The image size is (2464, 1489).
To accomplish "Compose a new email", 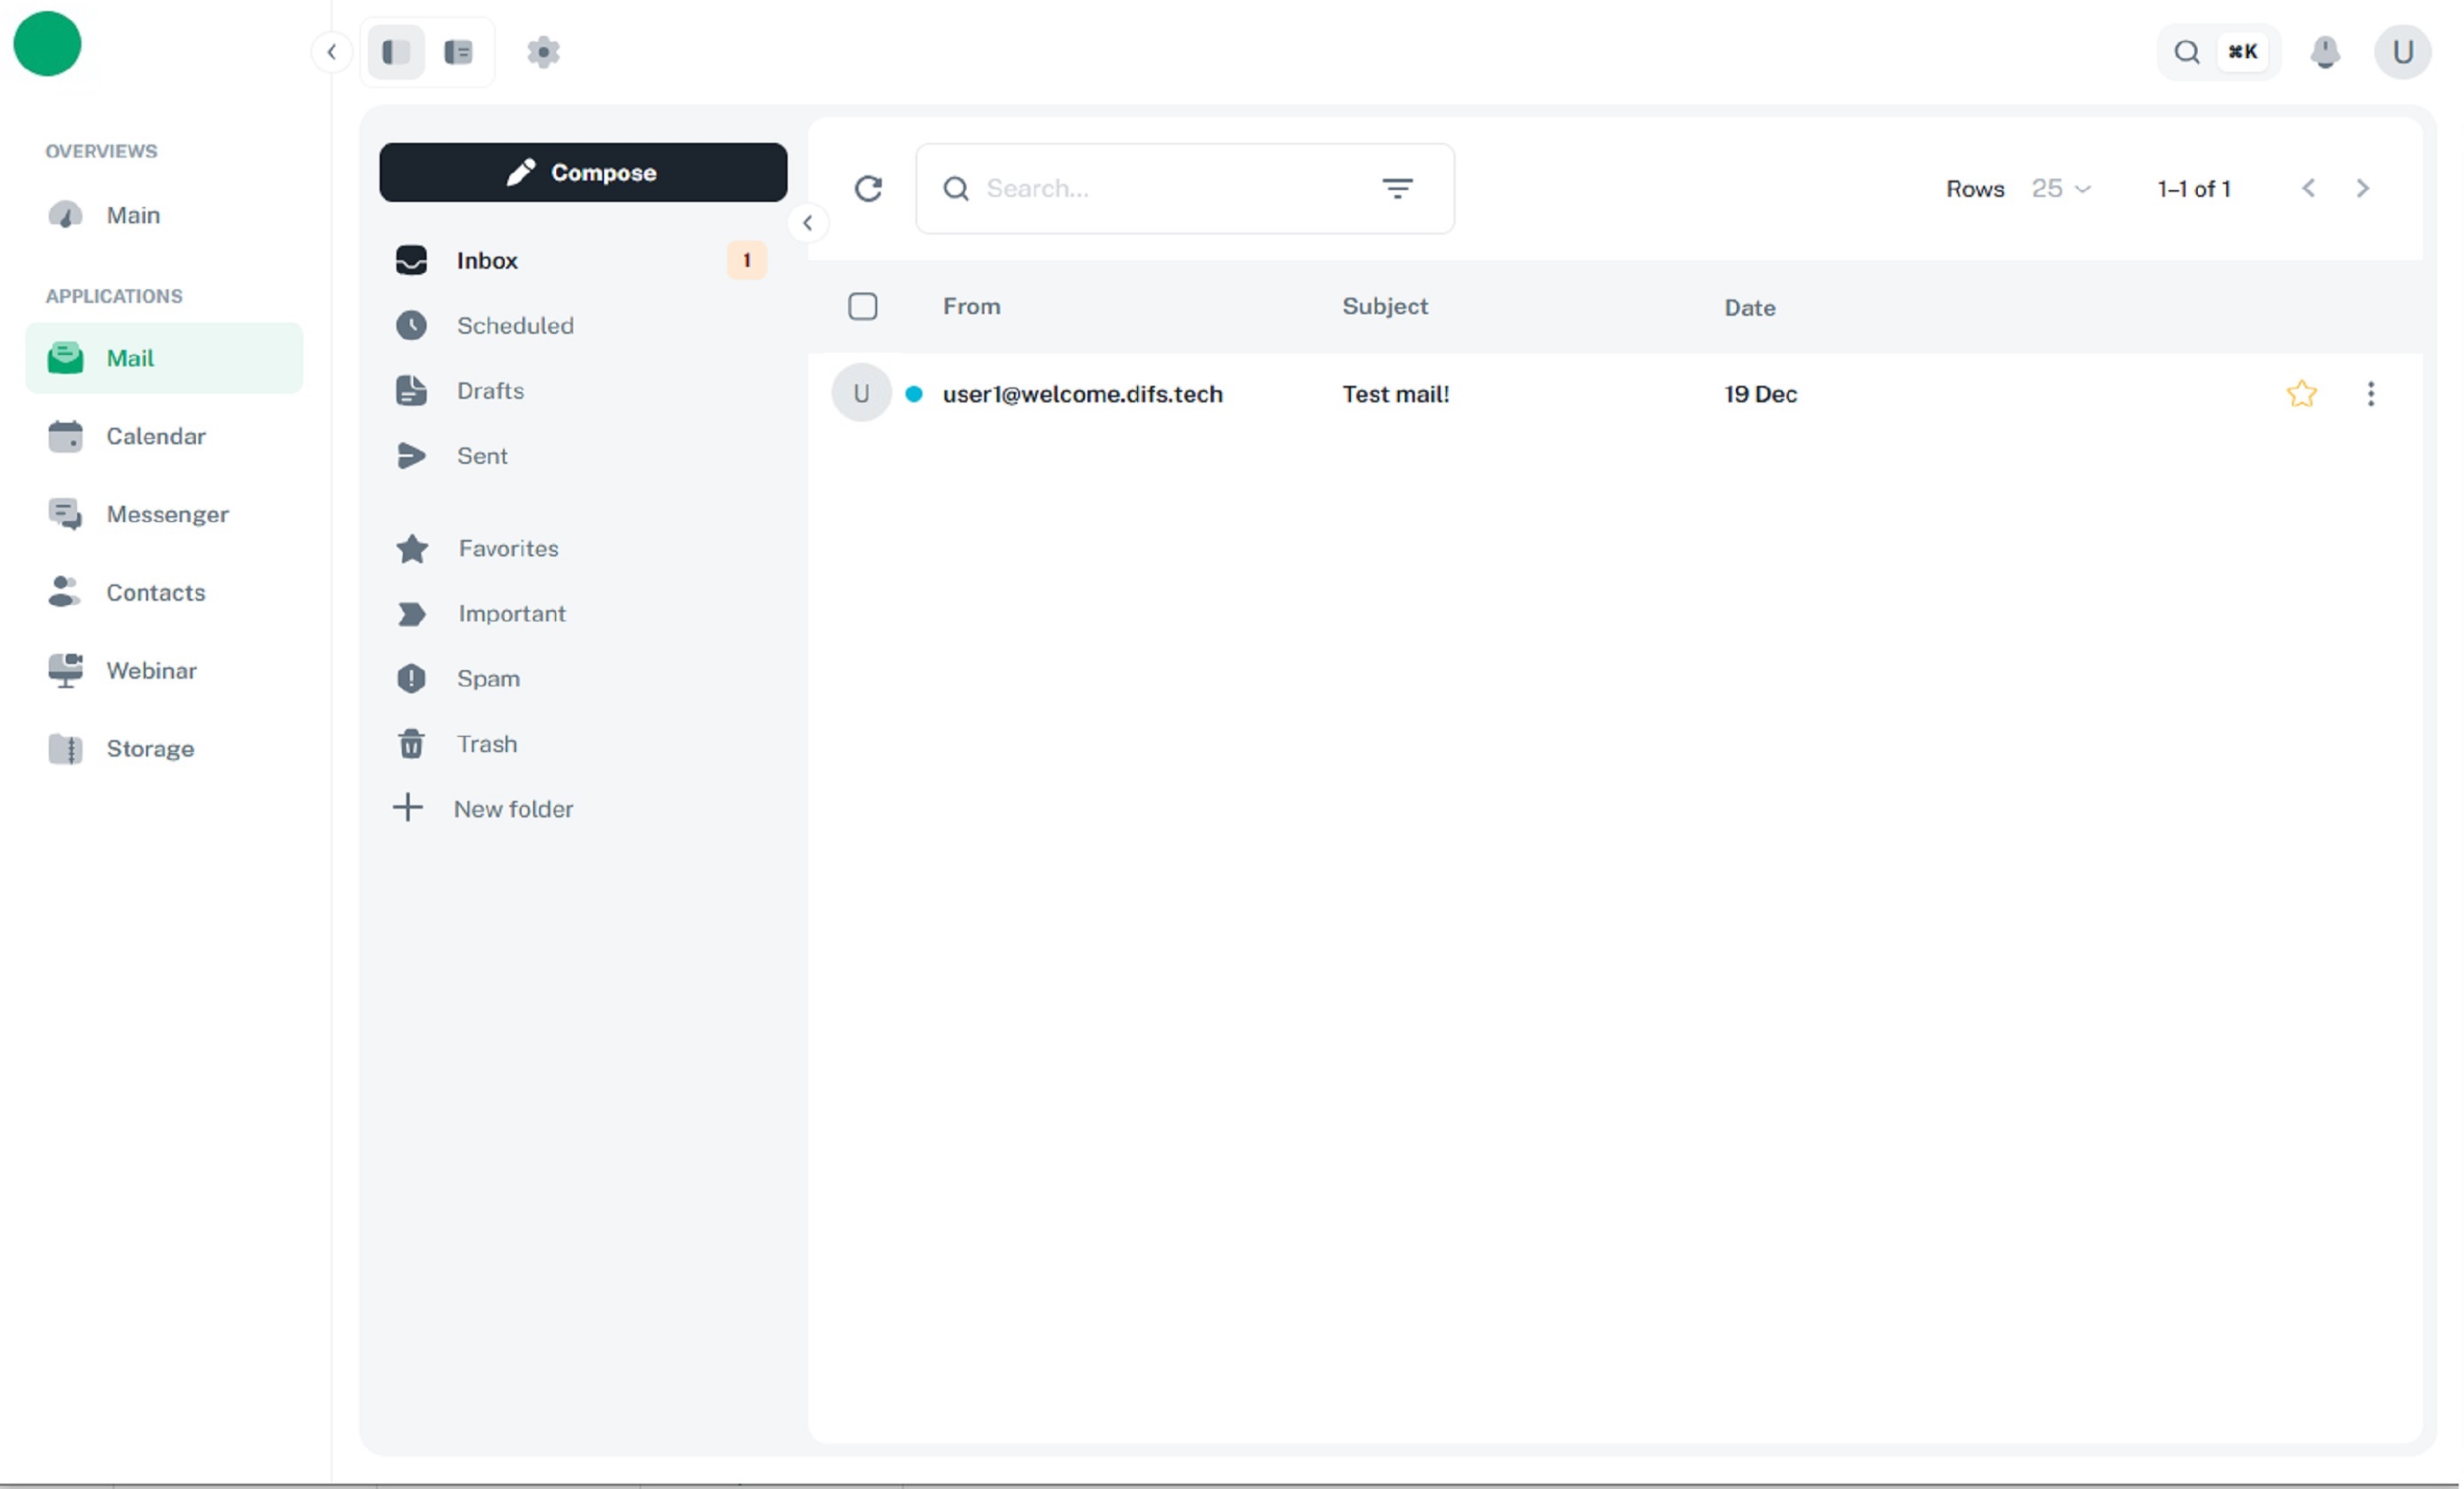I will [584, 172].
